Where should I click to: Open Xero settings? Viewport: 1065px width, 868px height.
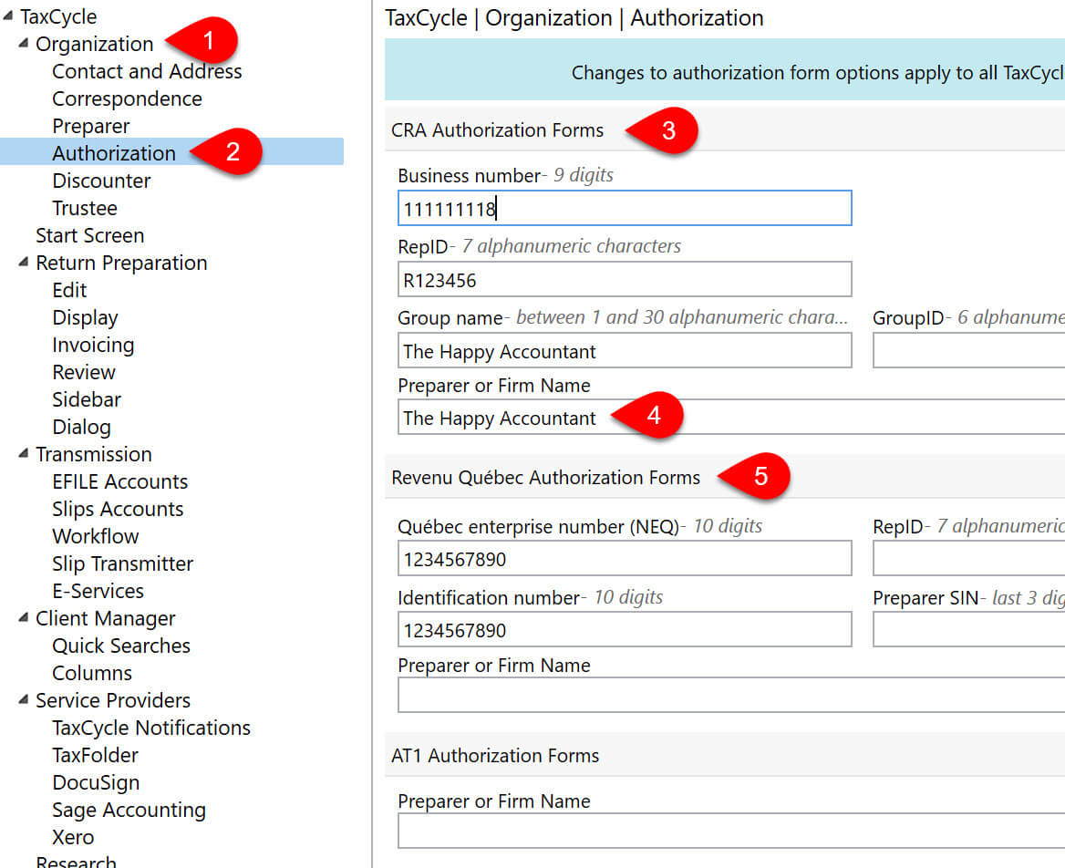coord(73,837)
